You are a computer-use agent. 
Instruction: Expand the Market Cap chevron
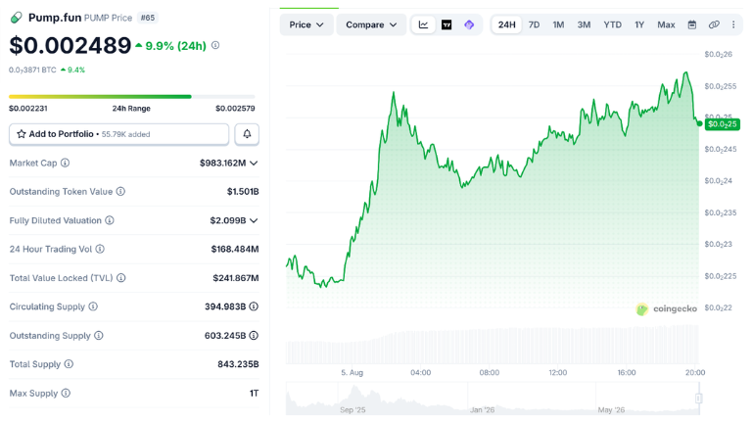(x=255, y=164)
